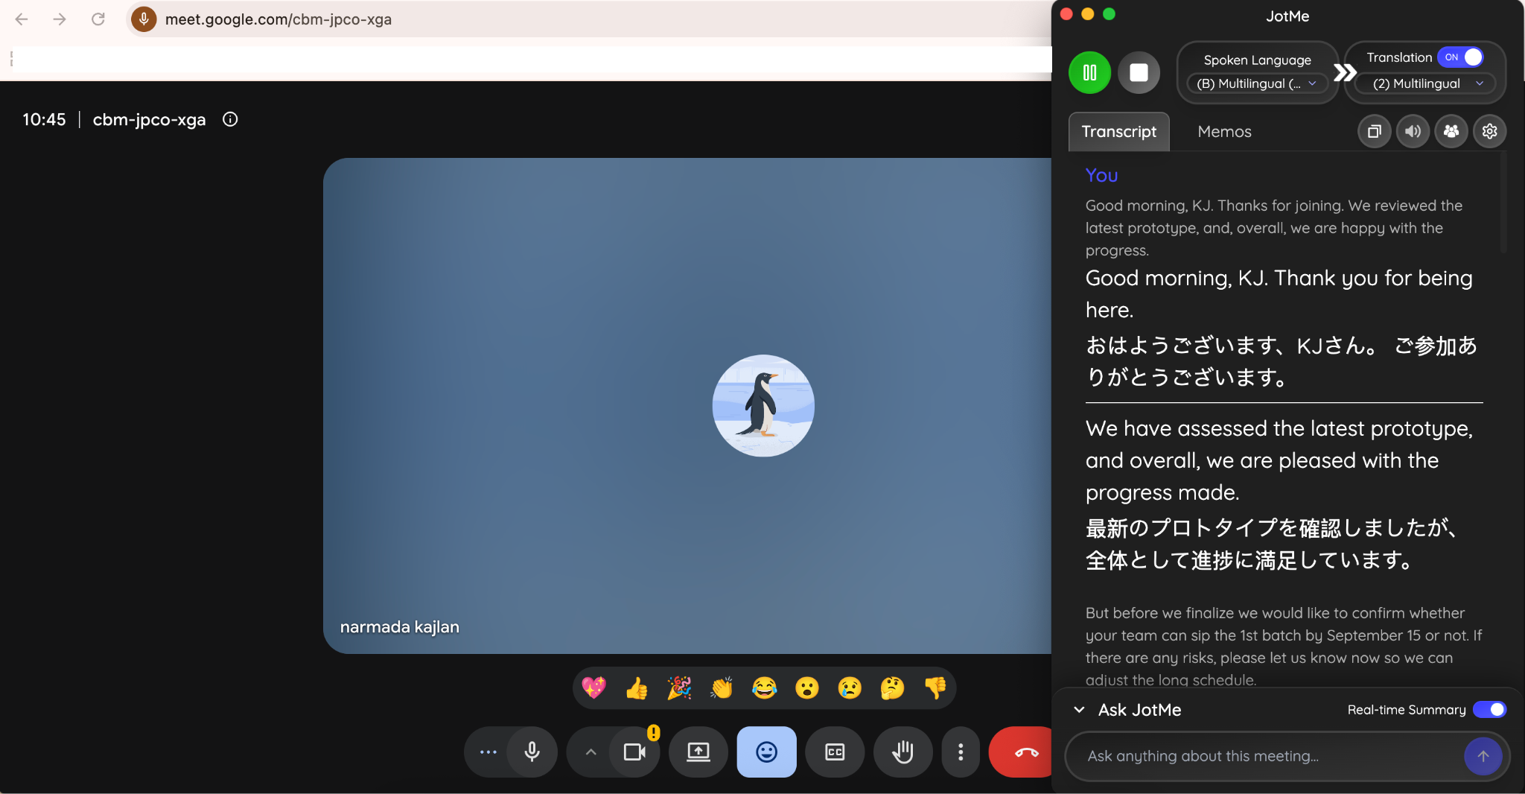1525x794 pixels.
Task: Pause JotMe recording with green button
Action: point(1089,72)
